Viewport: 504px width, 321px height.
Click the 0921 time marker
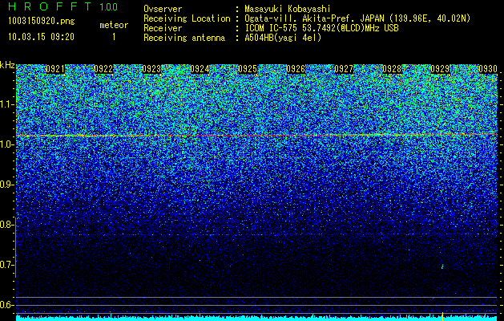click(55, 69)
